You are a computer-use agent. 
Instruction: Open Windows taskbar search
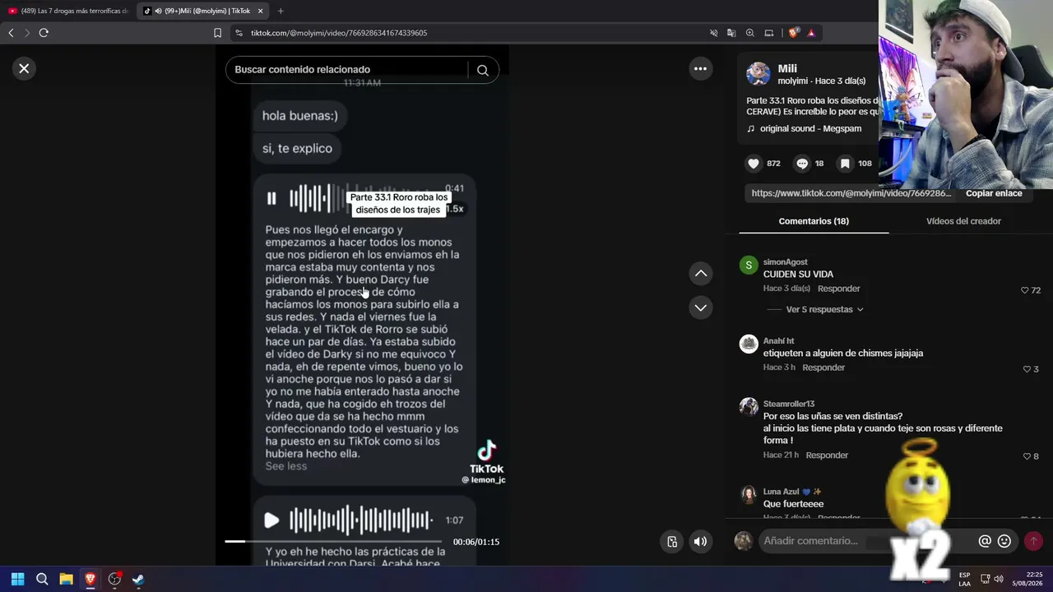(42, 579)
